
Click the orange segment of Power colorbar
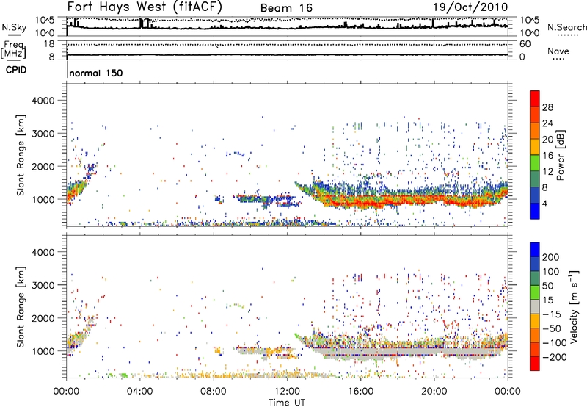pyautogui.click(x=535, y=131)
